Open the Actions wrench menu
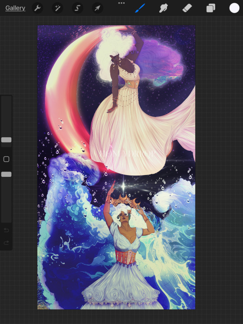 (37, 8)
